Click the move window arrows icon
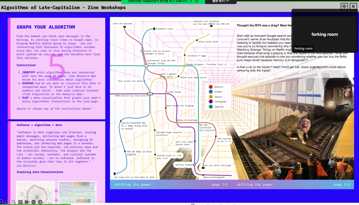This screenshot has height=205, width=359. click(x=344, y=6)
